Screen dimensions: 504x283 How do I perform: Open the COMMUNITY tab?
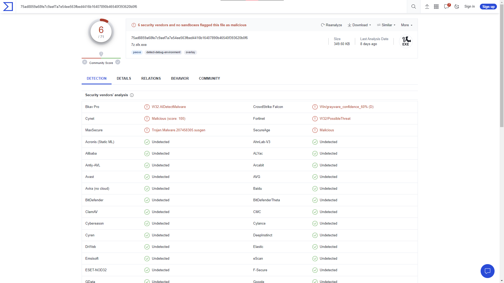click(x=209, y=78)
